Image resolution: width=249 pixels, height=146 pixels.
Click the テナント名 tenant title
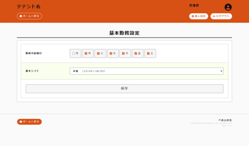pyautogui.click(x=28, y=7)
